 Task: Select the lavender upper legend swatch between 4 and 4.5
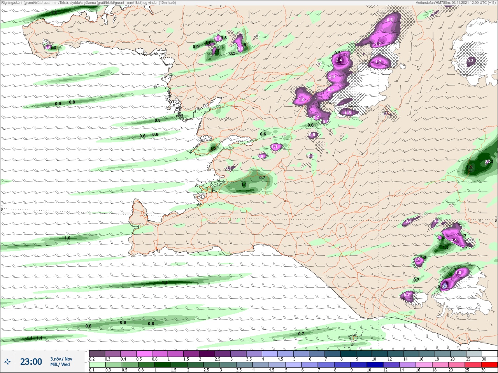click(x=270, y=354)
